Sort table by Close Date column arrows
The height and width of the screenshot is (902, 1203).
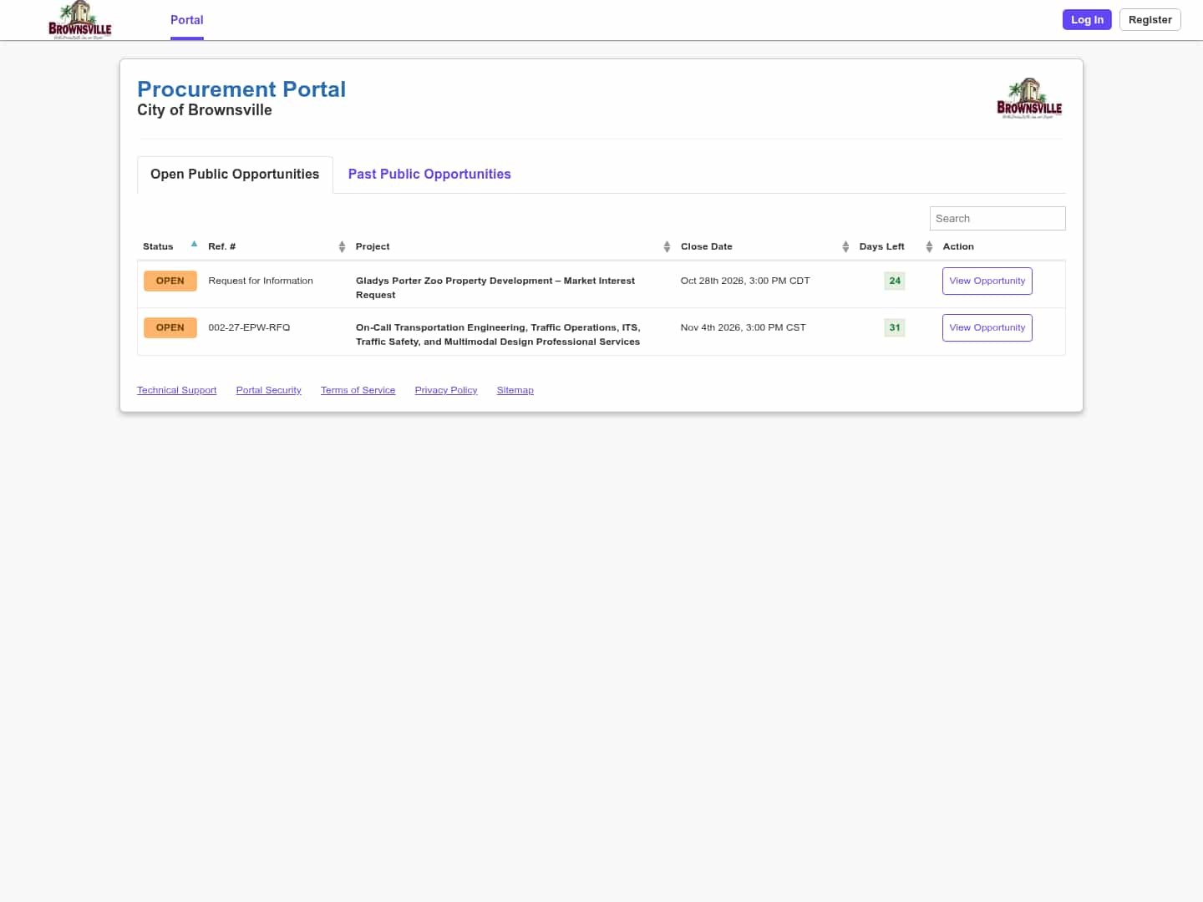pyautogui.click(x=845, y=246)
